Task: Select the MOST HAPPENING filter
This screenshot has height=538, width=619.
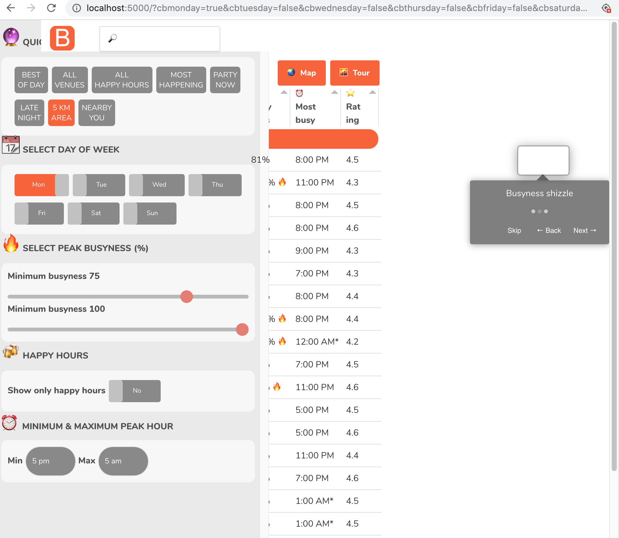Action: [181, 80]
